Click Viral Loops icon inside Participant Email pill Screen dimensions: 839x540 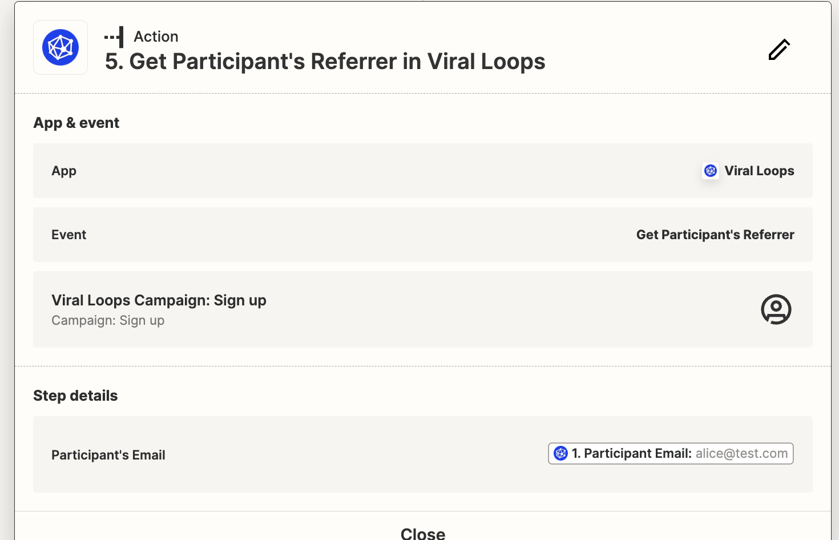click(561, 454)
